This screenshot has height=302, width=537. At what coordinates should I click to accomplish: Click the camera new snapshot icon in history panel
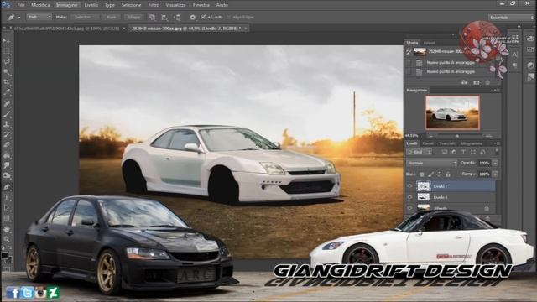click(x=476, y=82)
